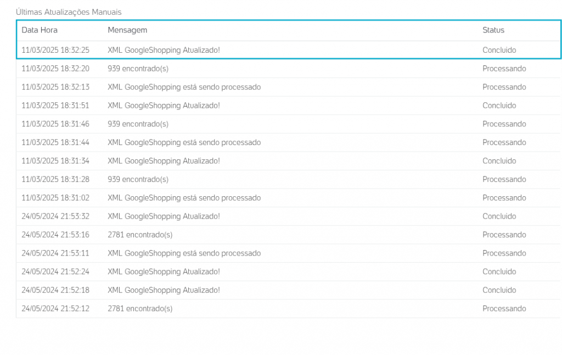
Task: Select the 11/03/2025 18:32:13 processing row
Action: click(289, 87)
